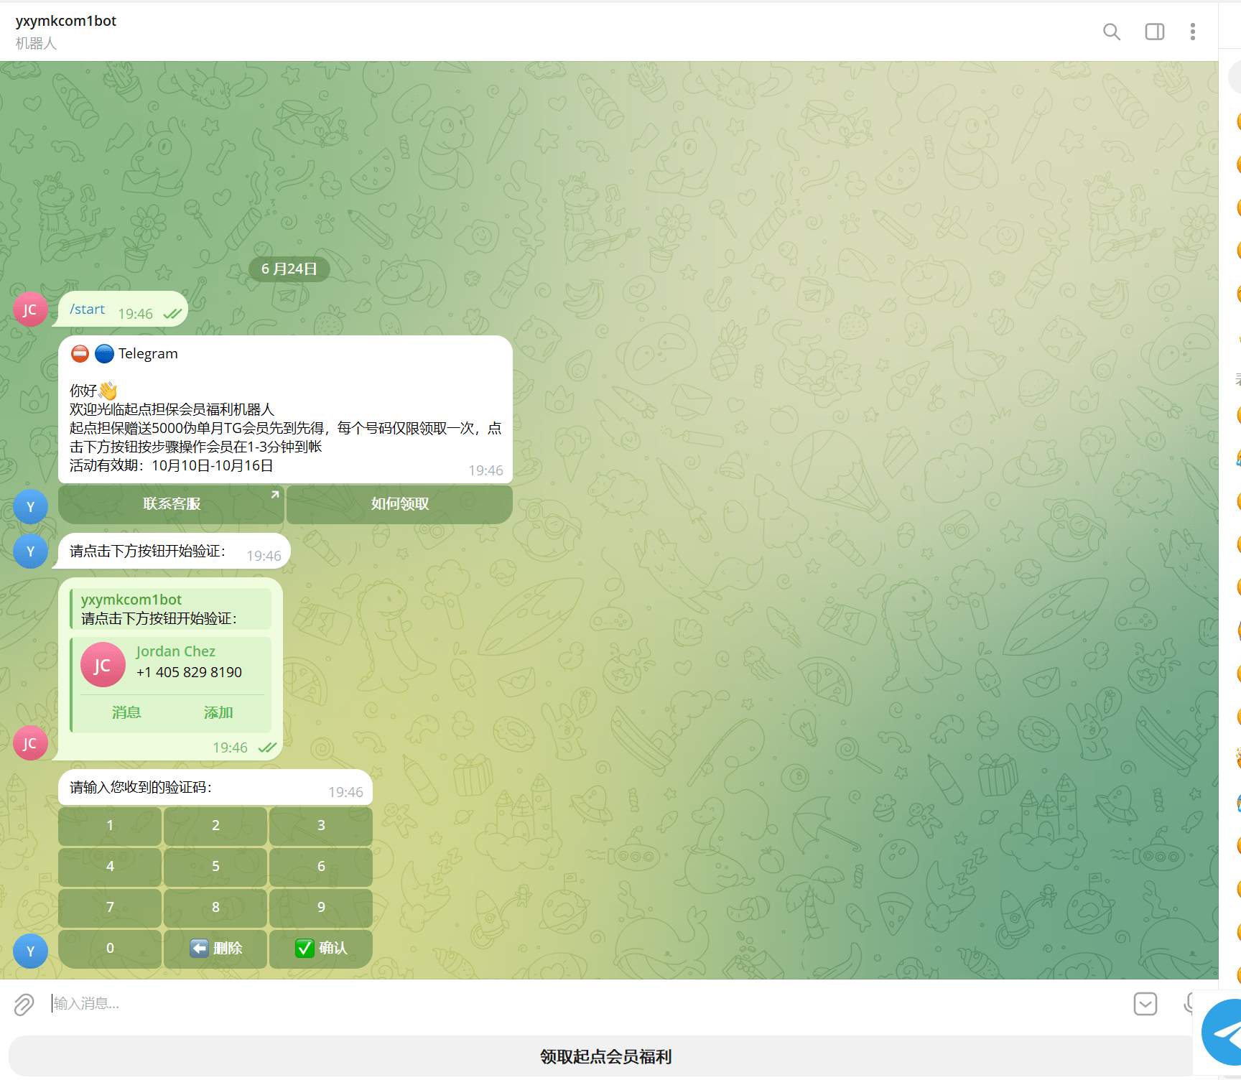The image size is (1241, 1080).
Task: Select the 联系客服 inline button
Action: click(171, 504)
